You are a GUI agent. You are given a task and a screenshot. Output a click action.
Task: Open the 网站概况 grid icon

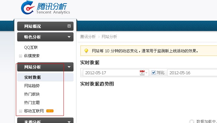pos(69,26)
